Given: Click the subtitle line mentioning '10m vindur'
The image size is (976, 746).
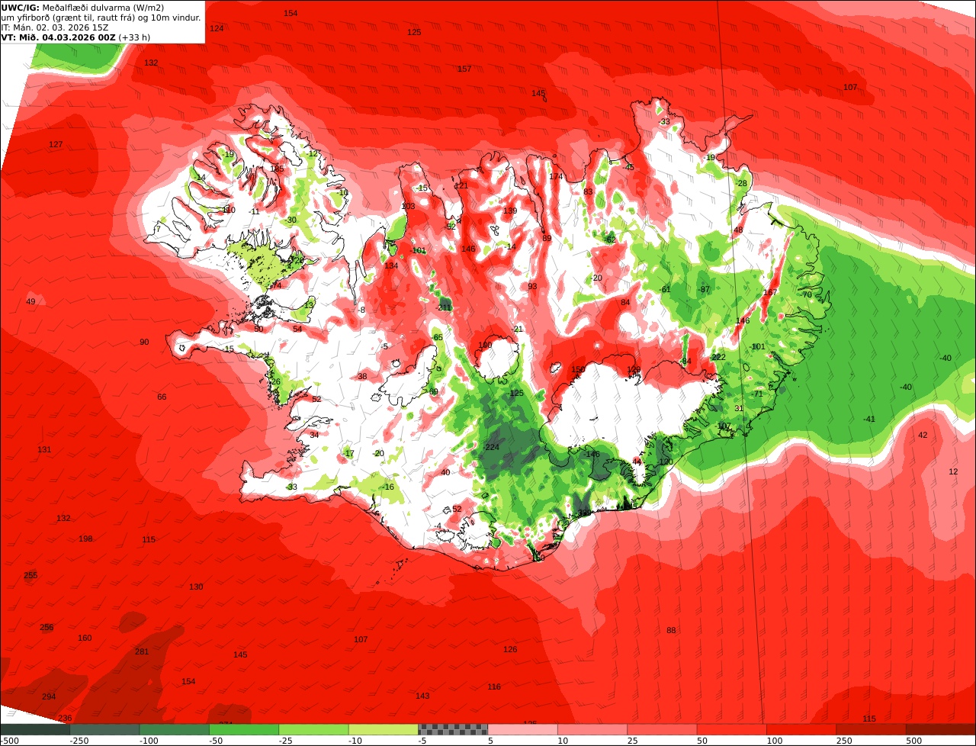Looking at the screenshot, I should pyautogui.click(x=101, y=18).
